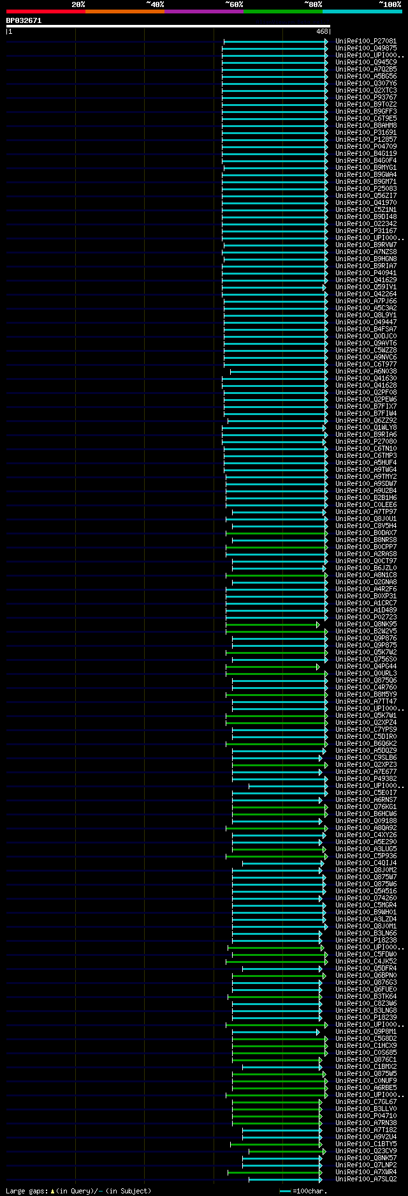This screenshot has height=1196, width=408.
Task: Open hit UniRef100_P27081
Action: tap(366, 42)
